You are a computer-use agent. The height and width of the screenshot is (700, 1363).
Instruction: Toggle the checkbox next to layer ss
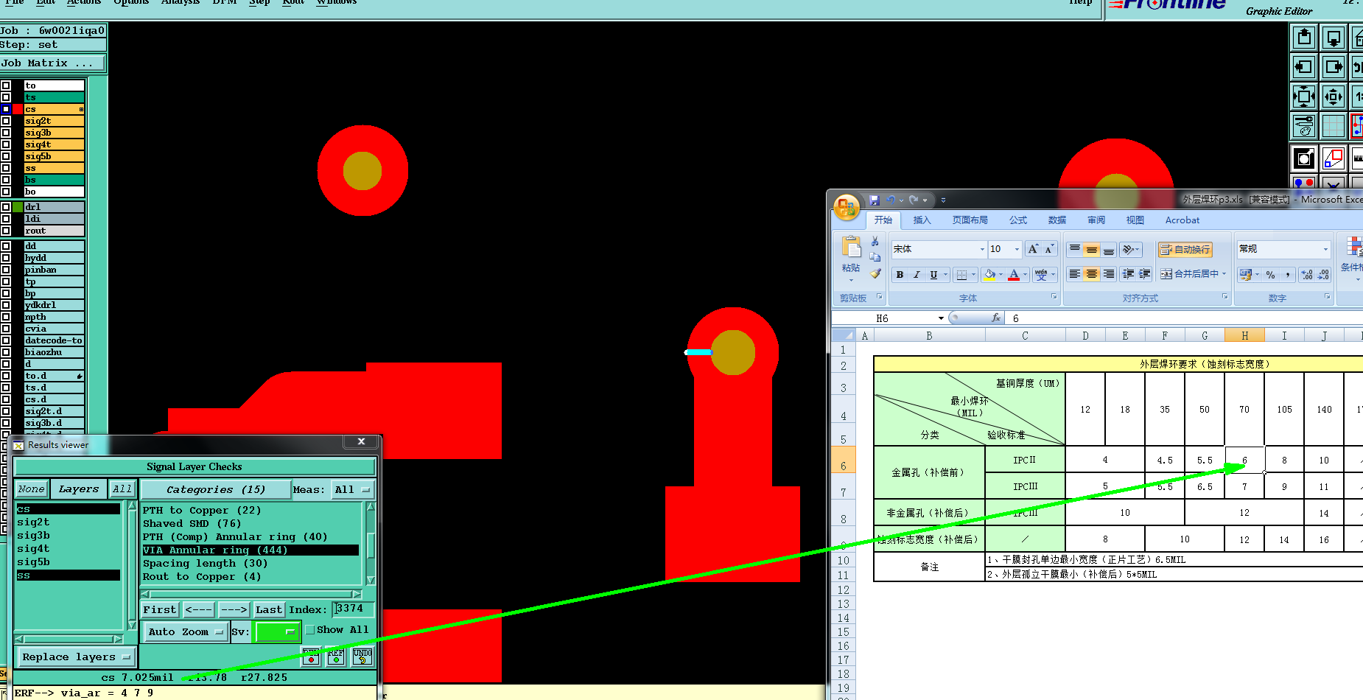[x=6, y=168]
